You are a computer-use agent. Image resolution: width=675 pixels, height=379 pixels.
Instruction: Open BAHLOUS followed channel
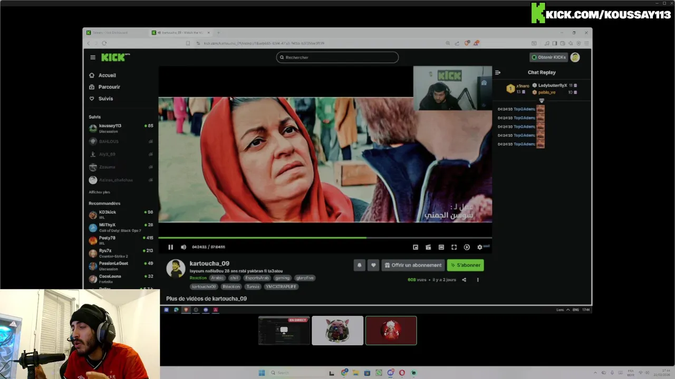point(121,141)
